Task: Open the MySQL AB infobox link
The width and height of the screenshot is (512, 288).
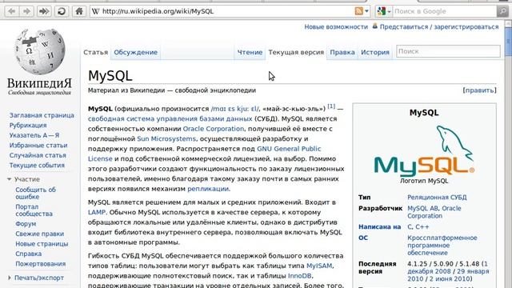Action: tap(422, 208)
